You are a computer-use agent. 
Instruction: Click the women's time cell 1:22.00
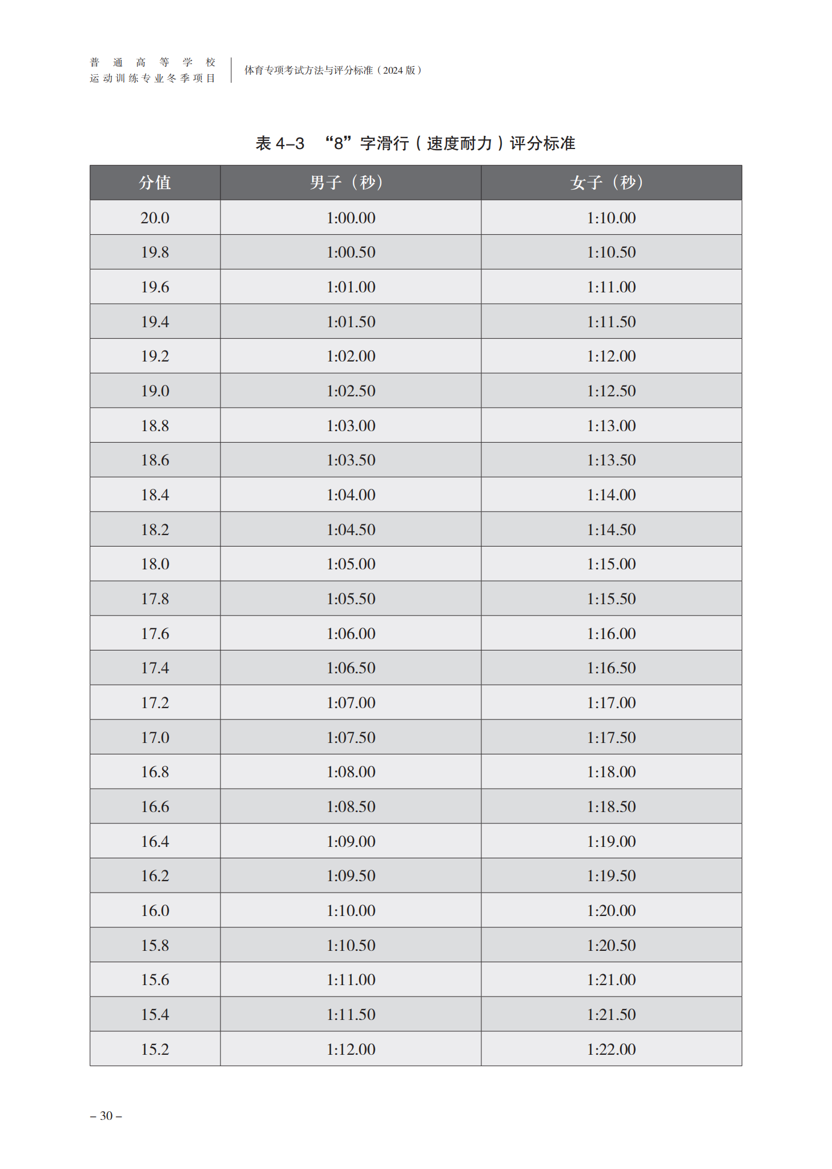tap(611, 1049)
